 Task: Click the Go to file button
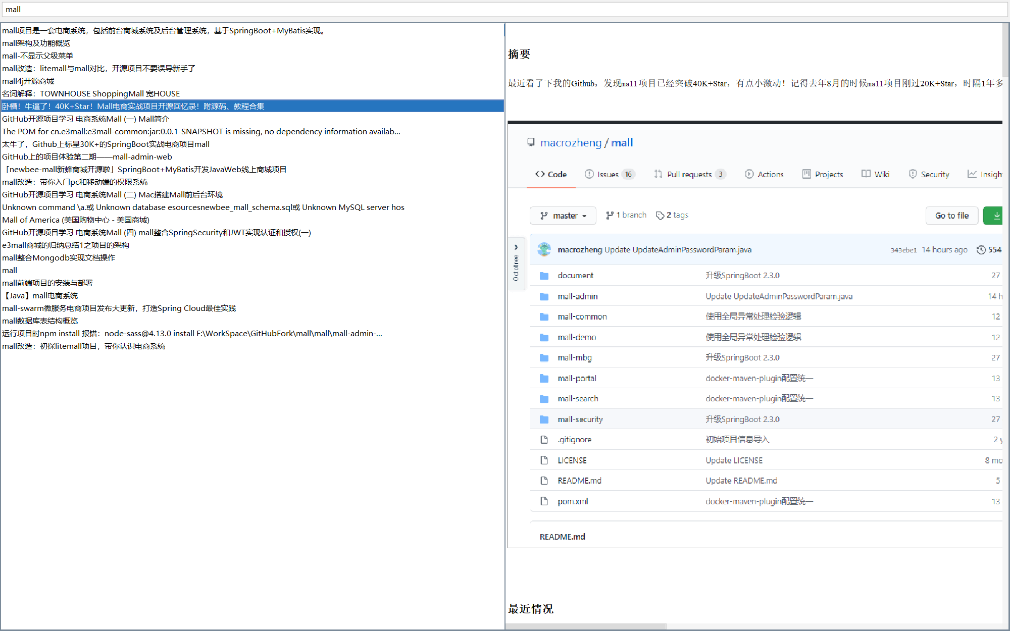click(x=951, y=216)
